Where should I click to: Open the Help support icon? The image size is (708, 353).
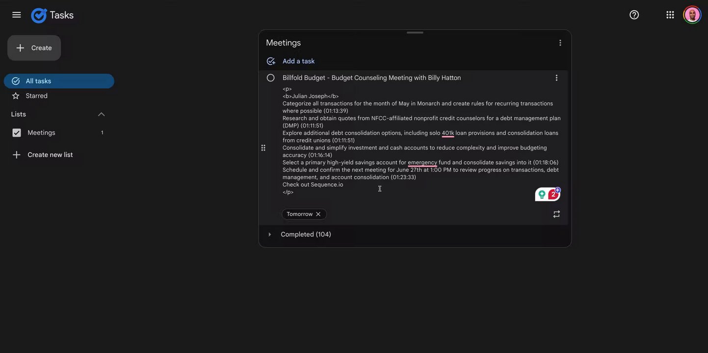[634, 15]
